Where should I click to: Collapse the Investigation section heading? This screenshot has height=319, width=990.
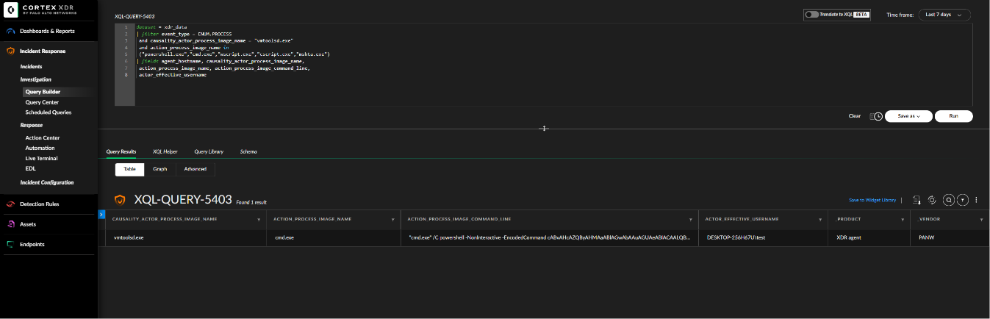36,79
